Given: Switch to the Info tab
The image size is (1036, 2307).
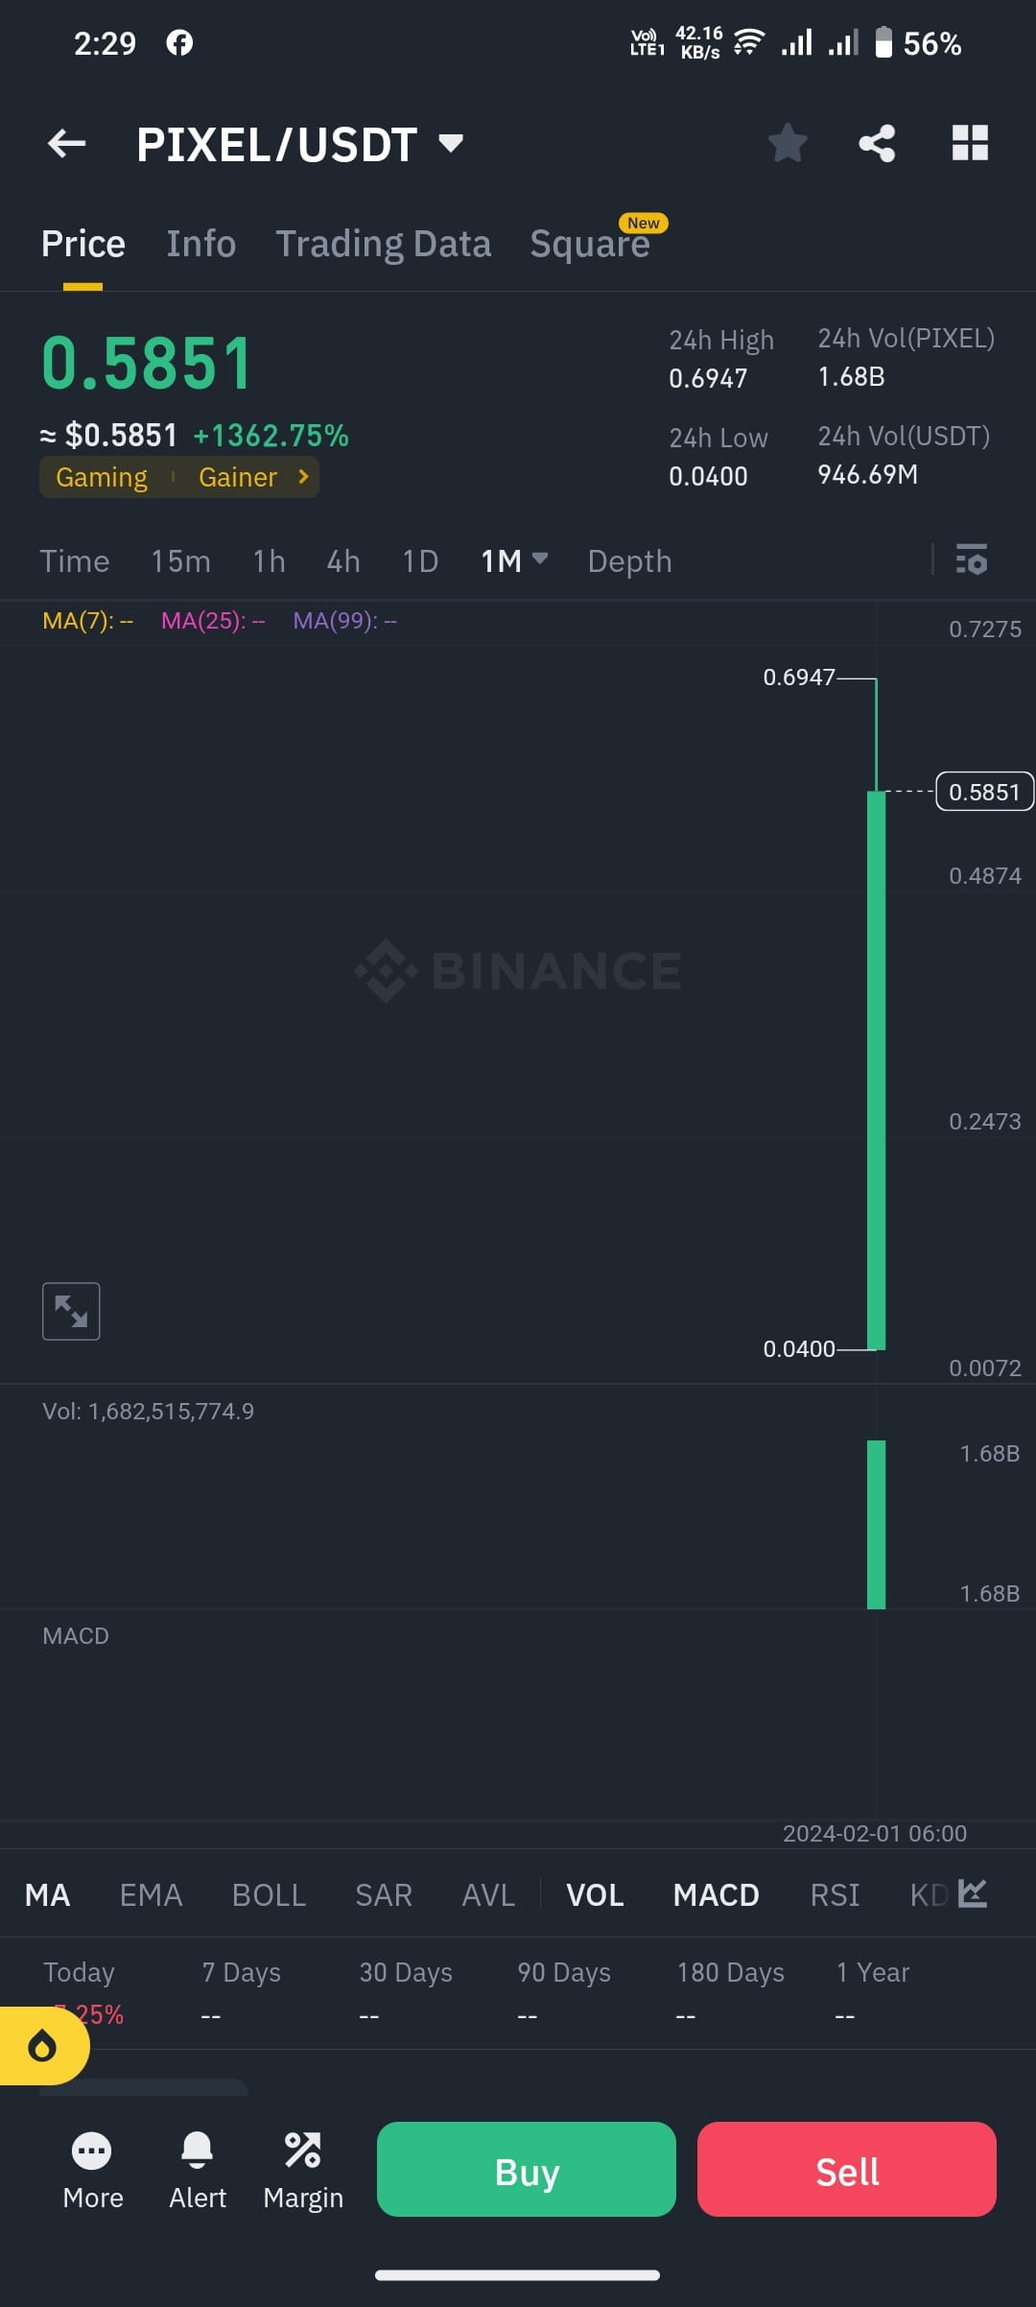Looking at the screenshot, I should pos(200,243).
